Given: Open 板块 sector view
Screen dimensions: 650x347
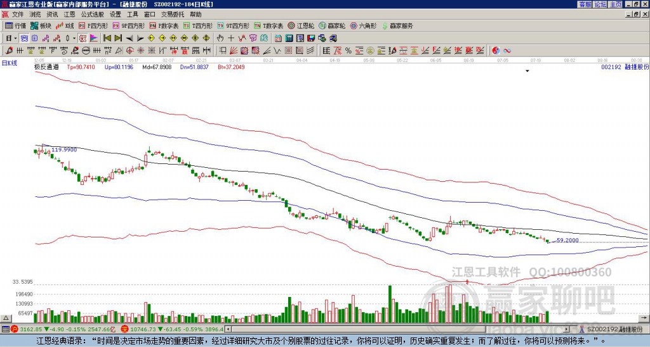Looking at the screenshot, I should [x=41, y=25].
